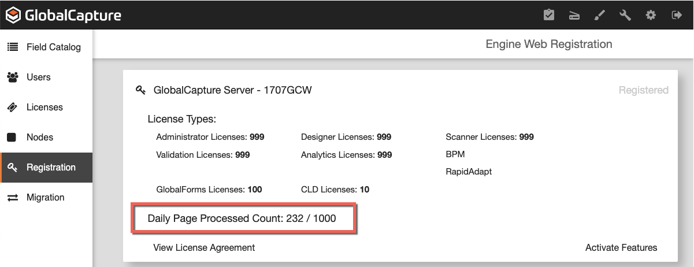Switch to the Migration section
This screenshot has height=267, width=694.
click(x=45, y=198)
